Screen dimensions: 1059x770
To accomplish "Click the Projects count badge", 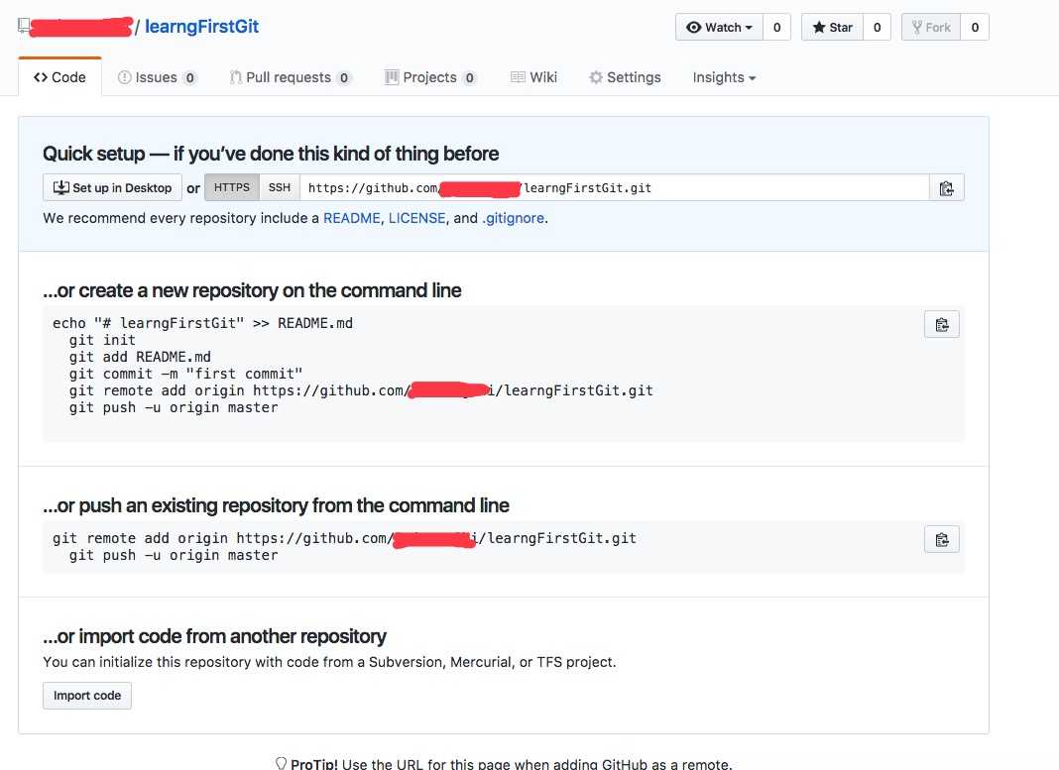I will (469, 78).
